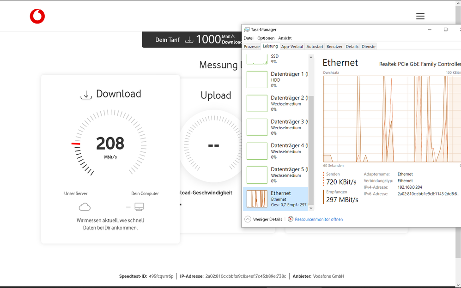Click the Upload speed gauge
Image resolution: width=461 pixels, height=288 pixels.
coord(213,145)
